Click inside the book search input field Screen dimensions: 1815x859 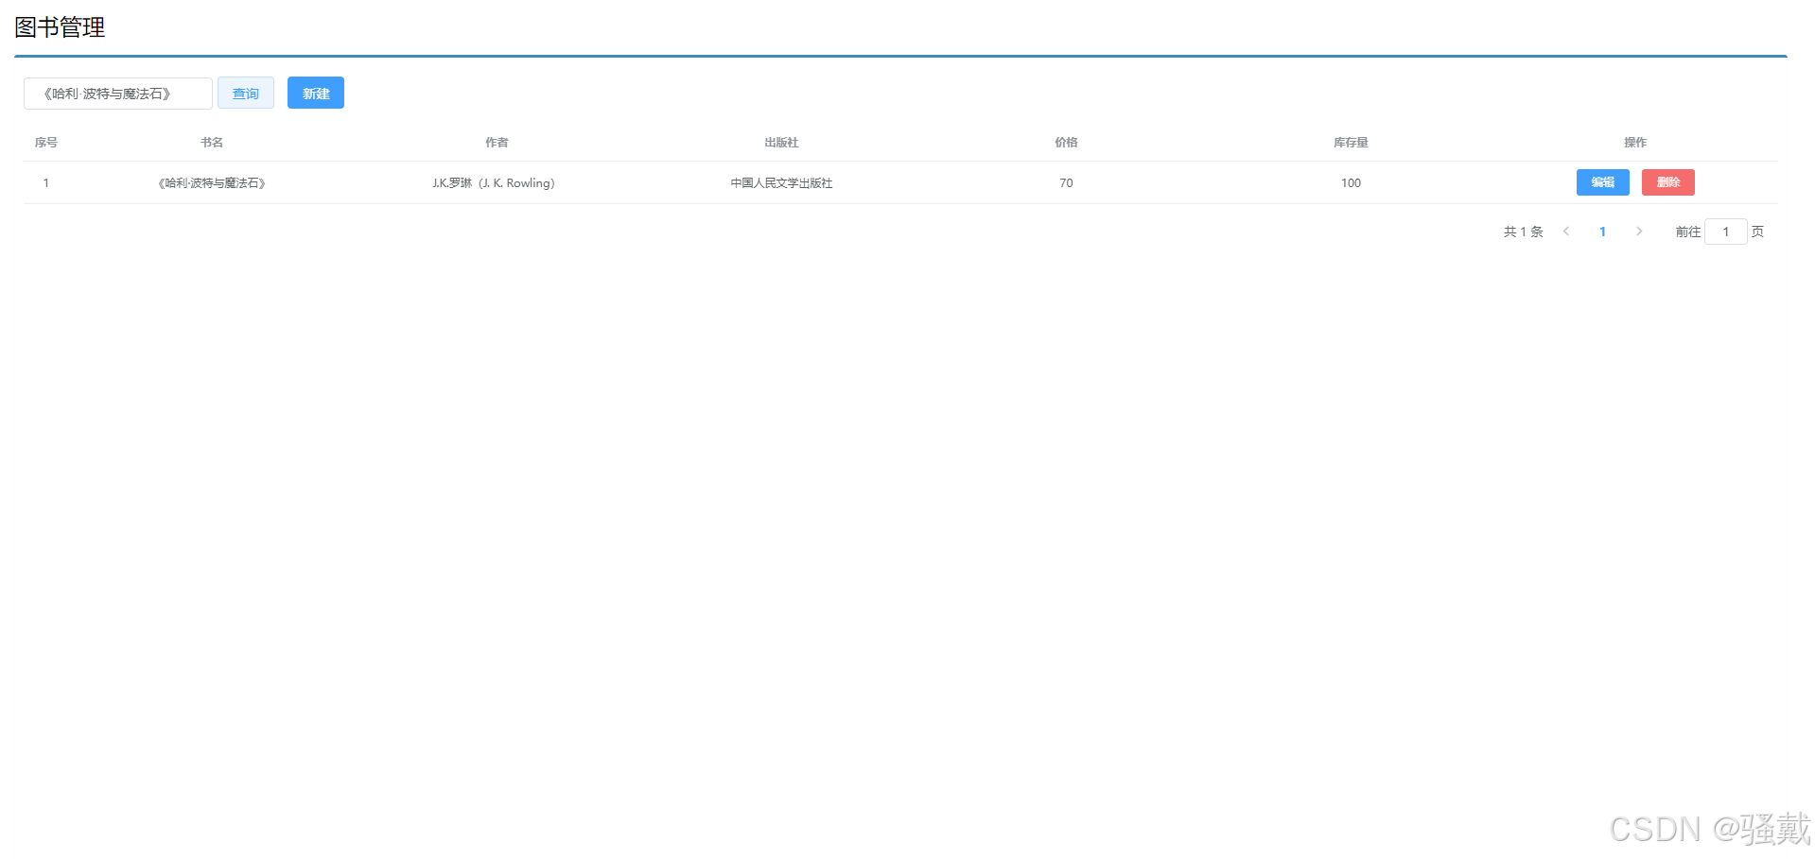(117, 93)
